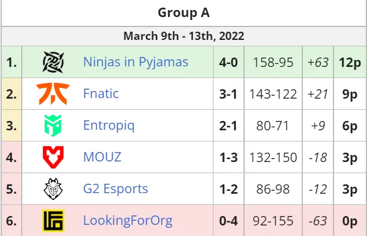The height and width of the screenshot is (236, 367).
Task: Click the 143-122 round score for Fnatic
Action: (273, 94)
